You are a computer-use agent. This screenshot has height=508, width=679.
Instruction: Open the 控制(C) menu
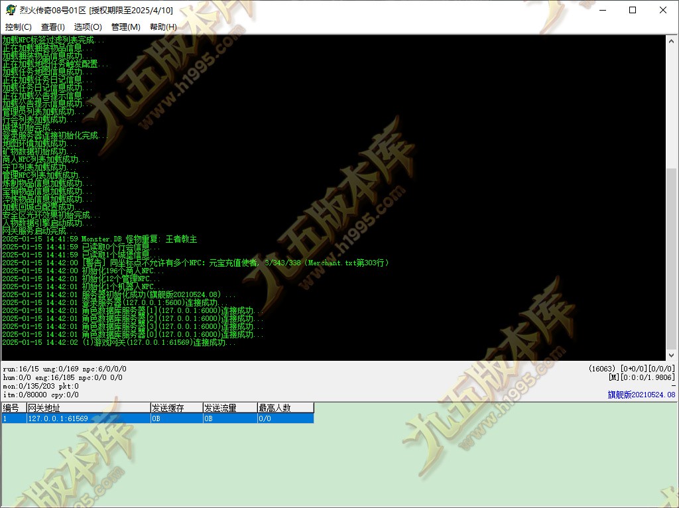point(18,27)
